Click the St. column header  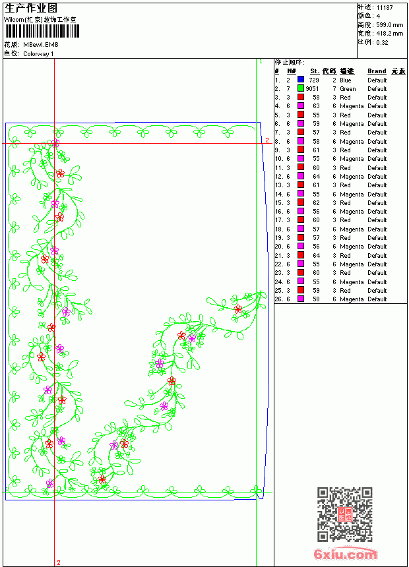[315, 71]
